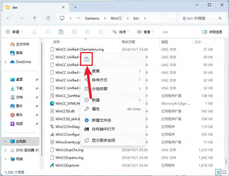Open the 图库 gallery item

click(x=16, y=53)
